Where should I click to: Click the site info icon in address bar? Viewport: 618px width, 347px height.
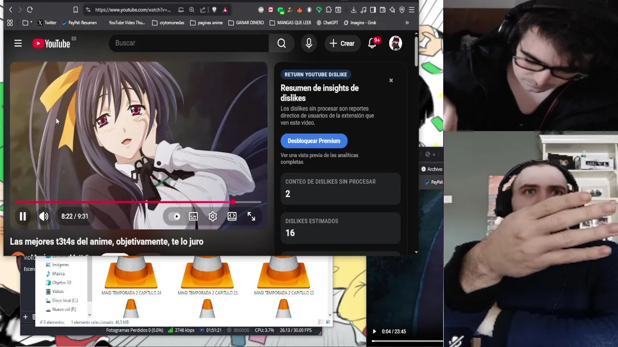87,10
